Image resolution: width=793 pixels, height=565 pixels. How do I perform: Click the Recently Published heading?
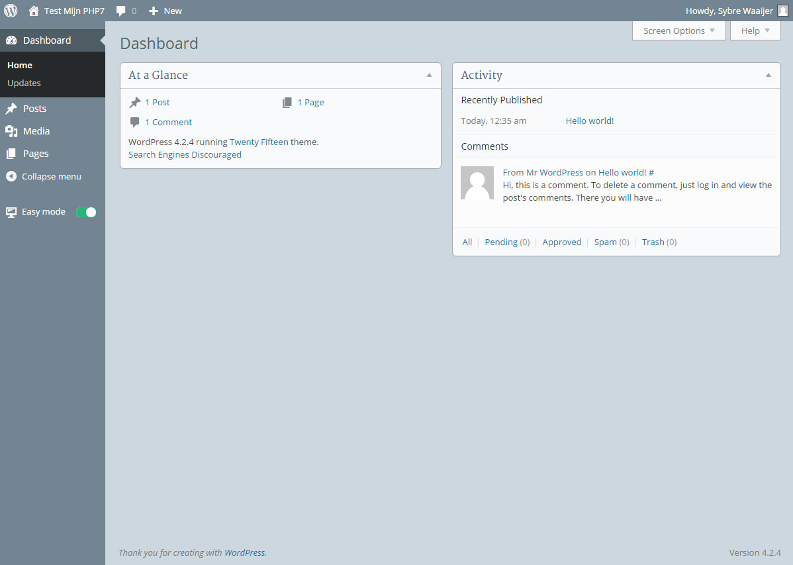tap(501, 100)
